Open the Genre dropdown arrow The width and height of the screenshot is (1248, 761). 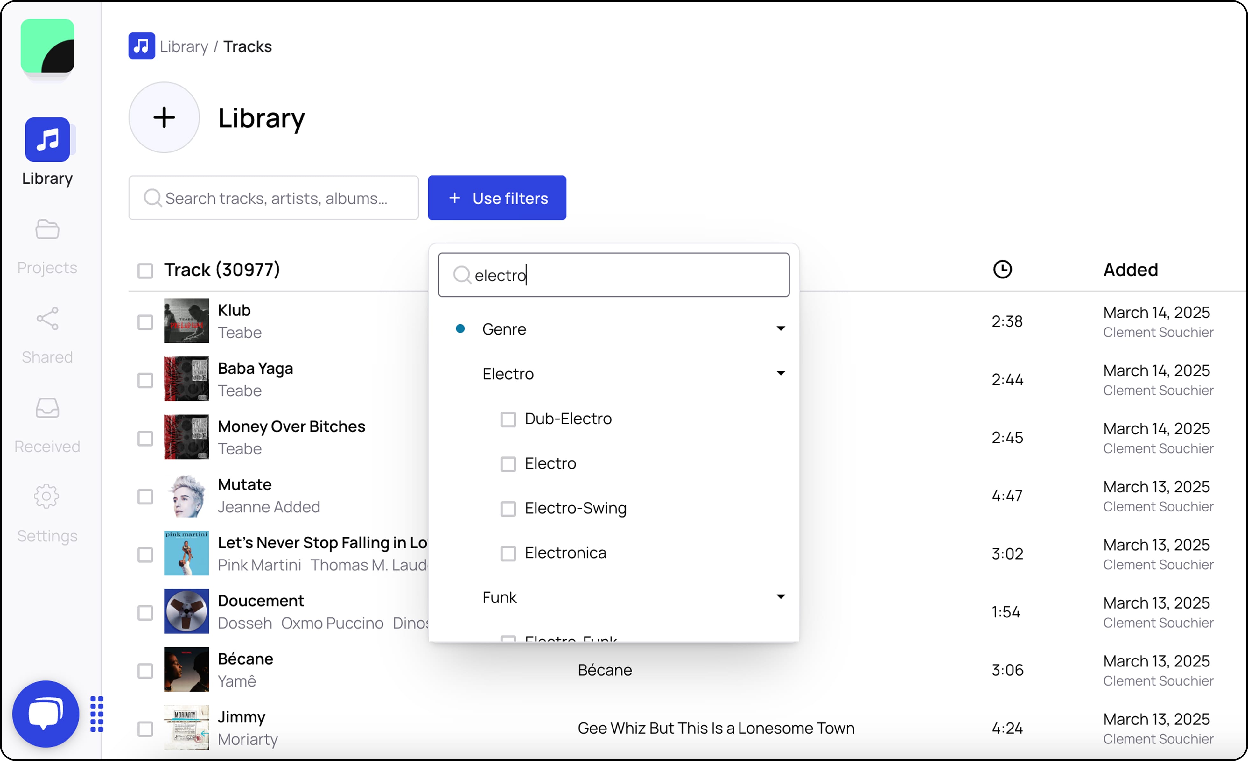coord(781,328)
